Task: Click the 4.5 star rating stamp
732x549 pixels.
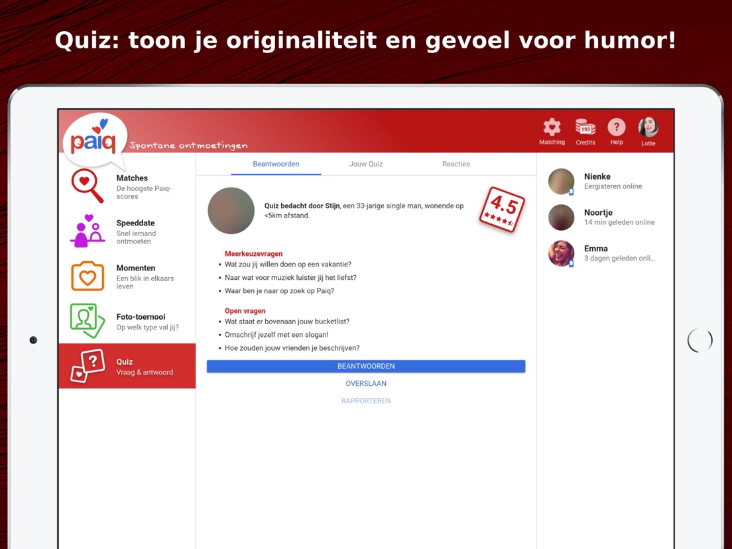Action: coord(503,209)
